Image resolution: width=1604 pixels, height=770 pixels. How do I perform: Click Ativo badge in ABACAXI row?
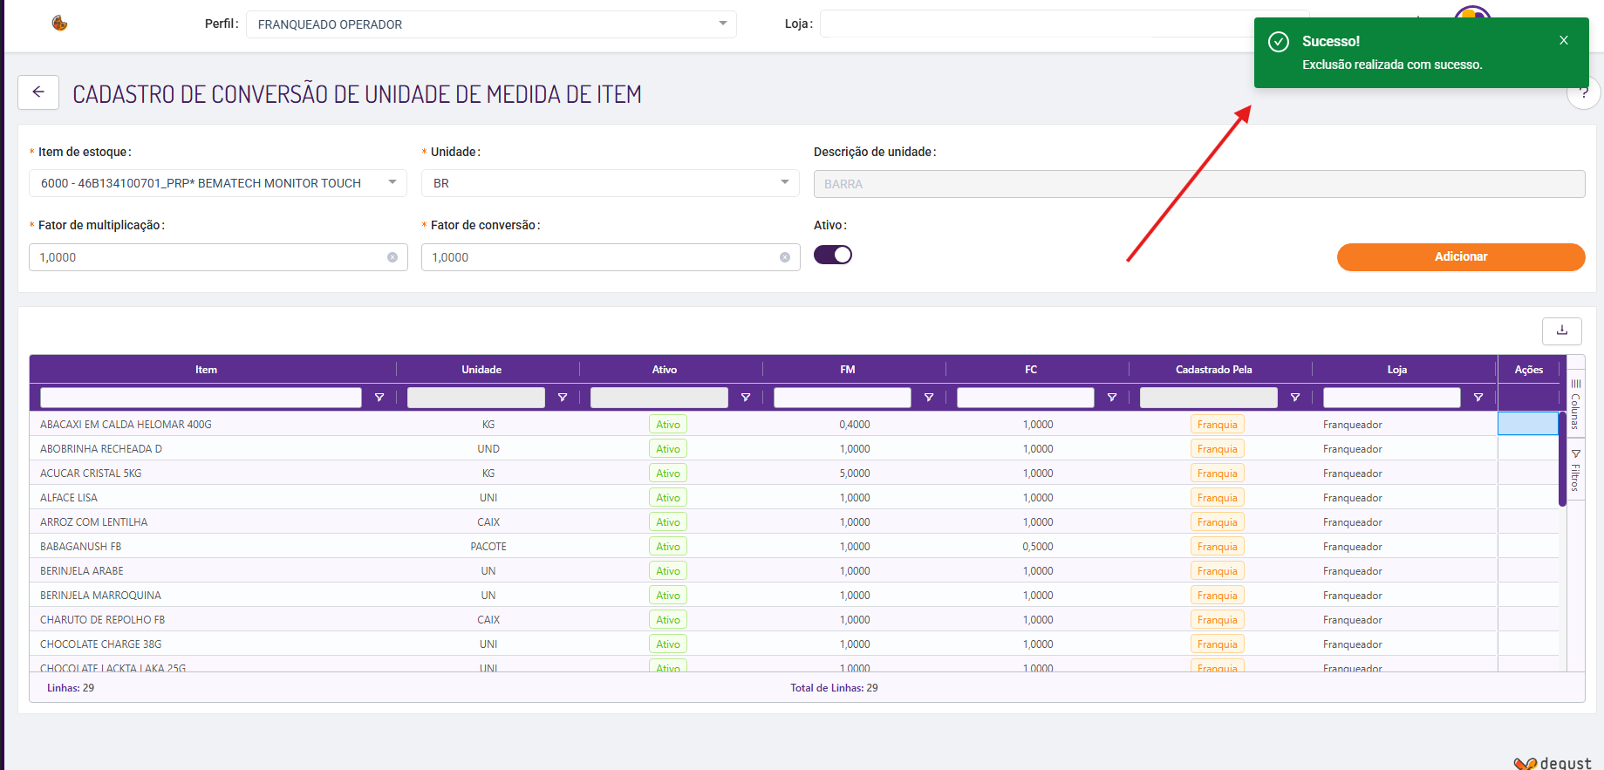click(668, 425)
